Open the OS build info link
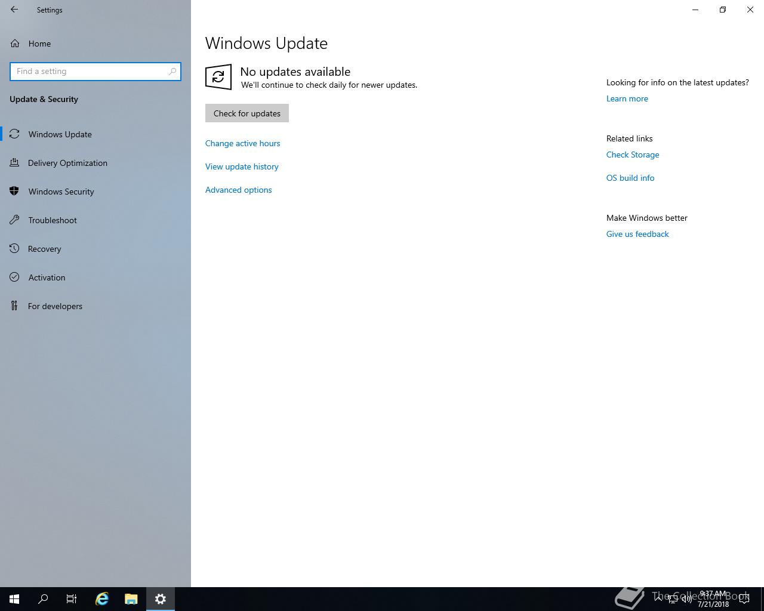 point(630,178)
